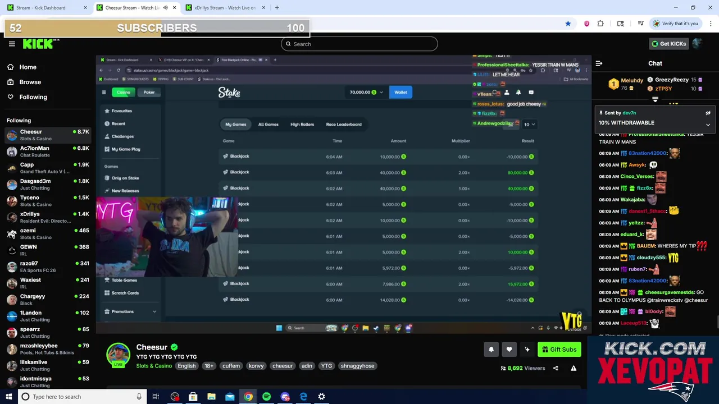
Task: Switch to xDrillys Stream browser tab
Action: click(x=225, y=8)
